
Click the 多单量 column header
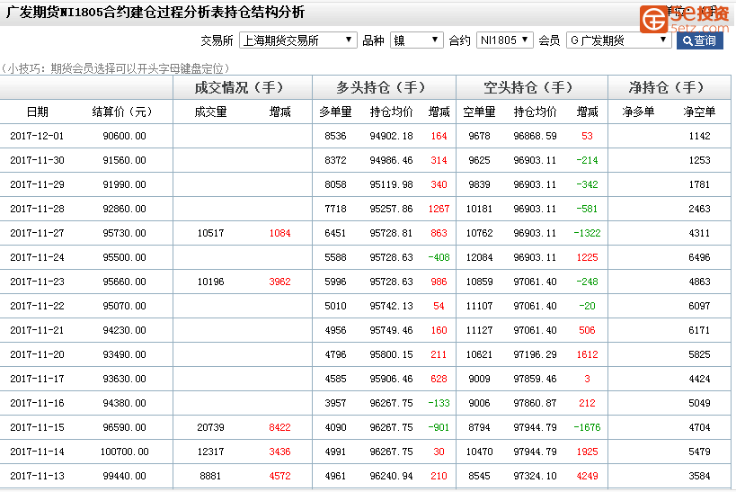335,112
